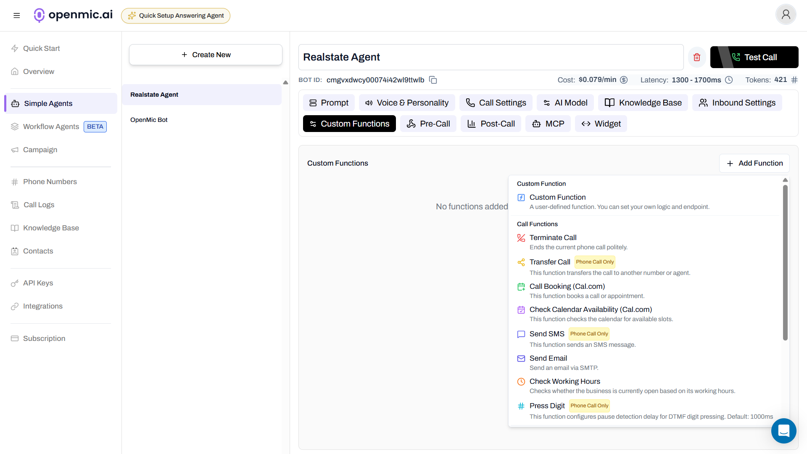Viewport: 807px width, 454px height.
Task: Click Create New agent
Action: pyautogui.click(x=206, y=54)
